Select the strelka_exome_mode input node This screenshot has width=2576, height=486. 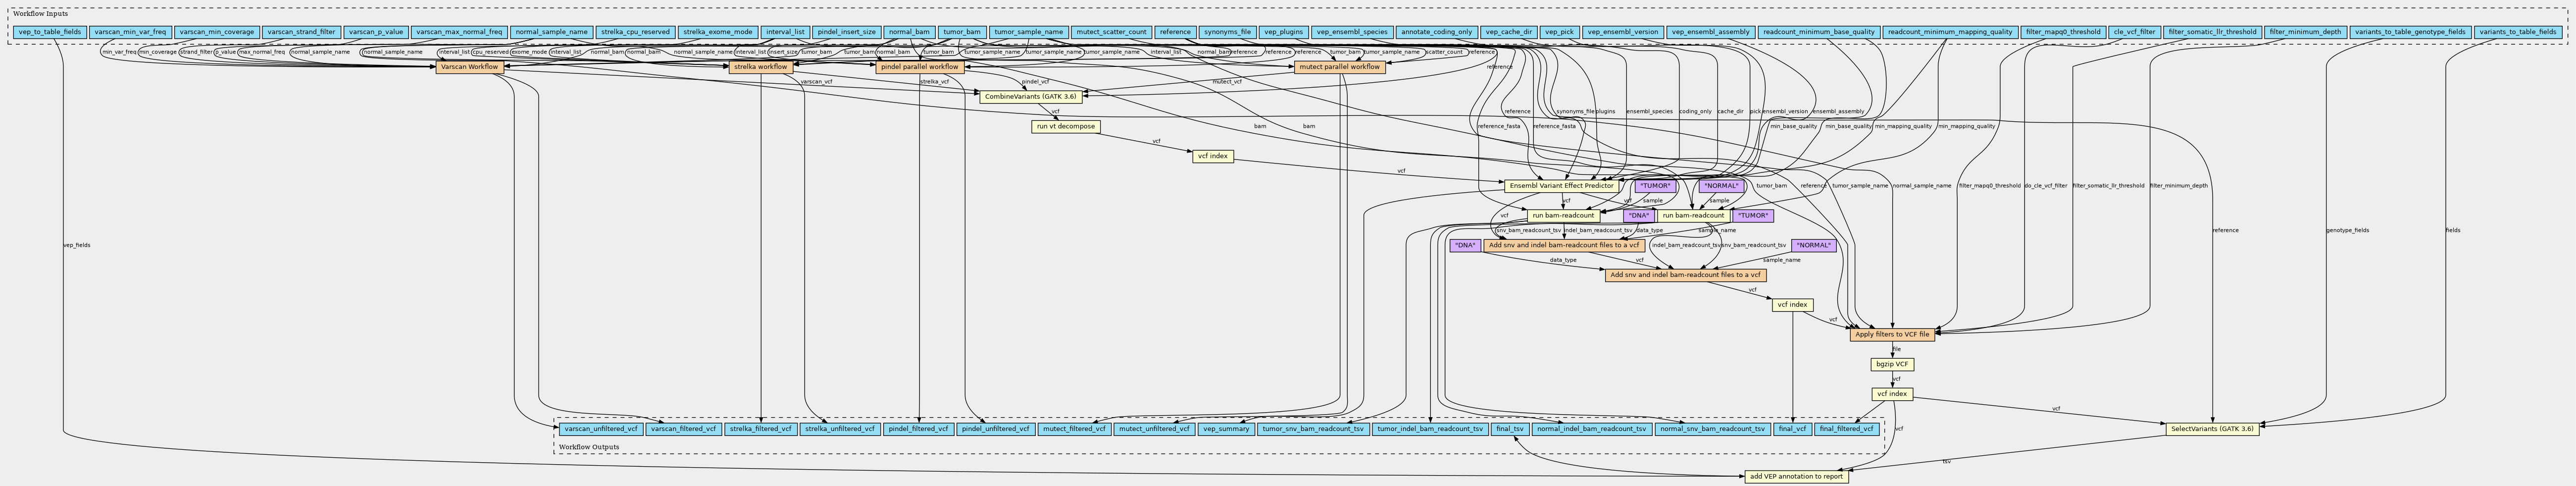coord(717,32)
